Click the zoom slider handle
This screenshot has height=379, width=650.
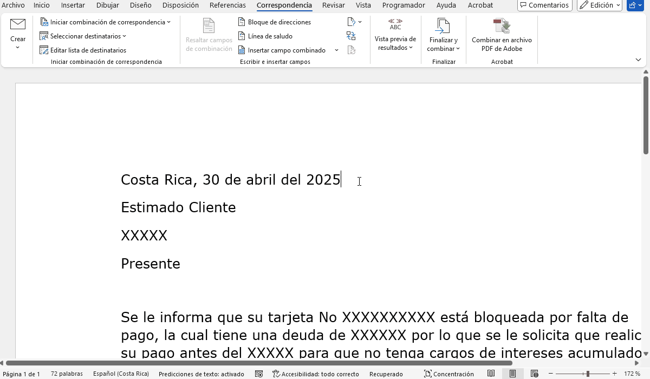coord(588,374)
